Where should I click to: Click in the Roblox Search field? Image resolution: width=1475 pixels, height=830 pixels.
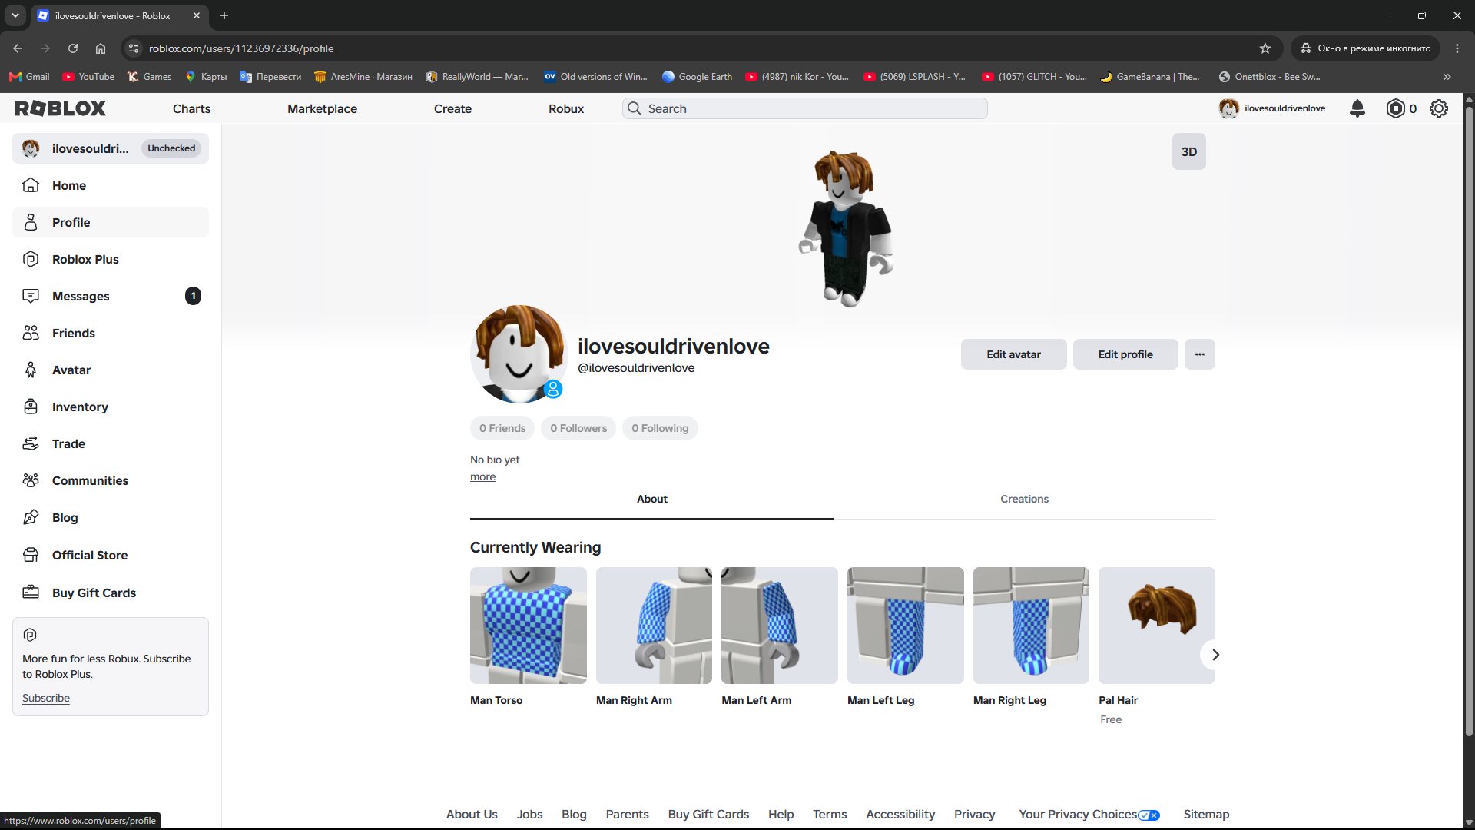tap(804, 108)
